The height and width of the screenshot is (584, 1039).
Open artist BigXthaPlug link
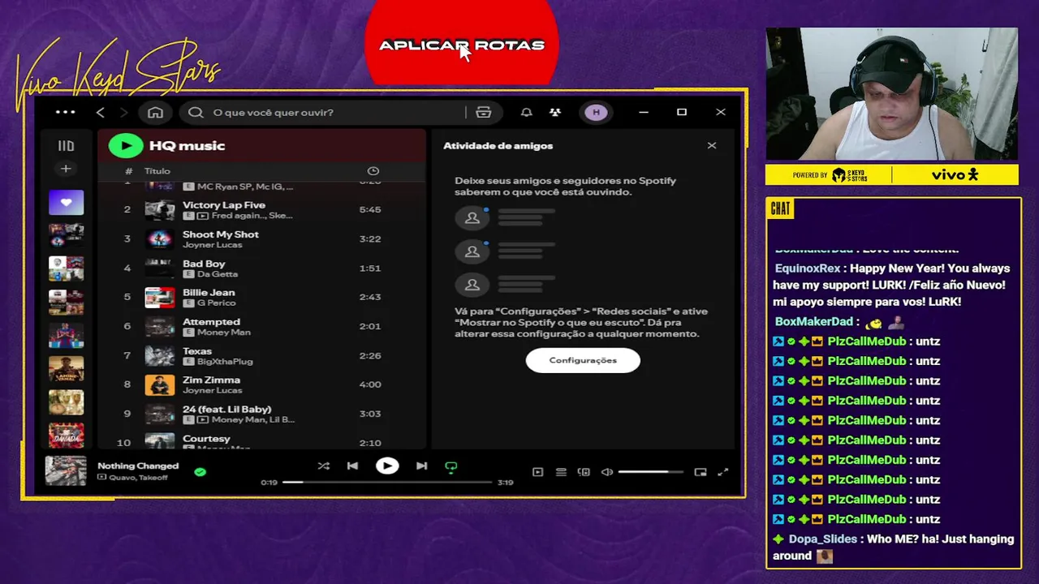[225, 362]
